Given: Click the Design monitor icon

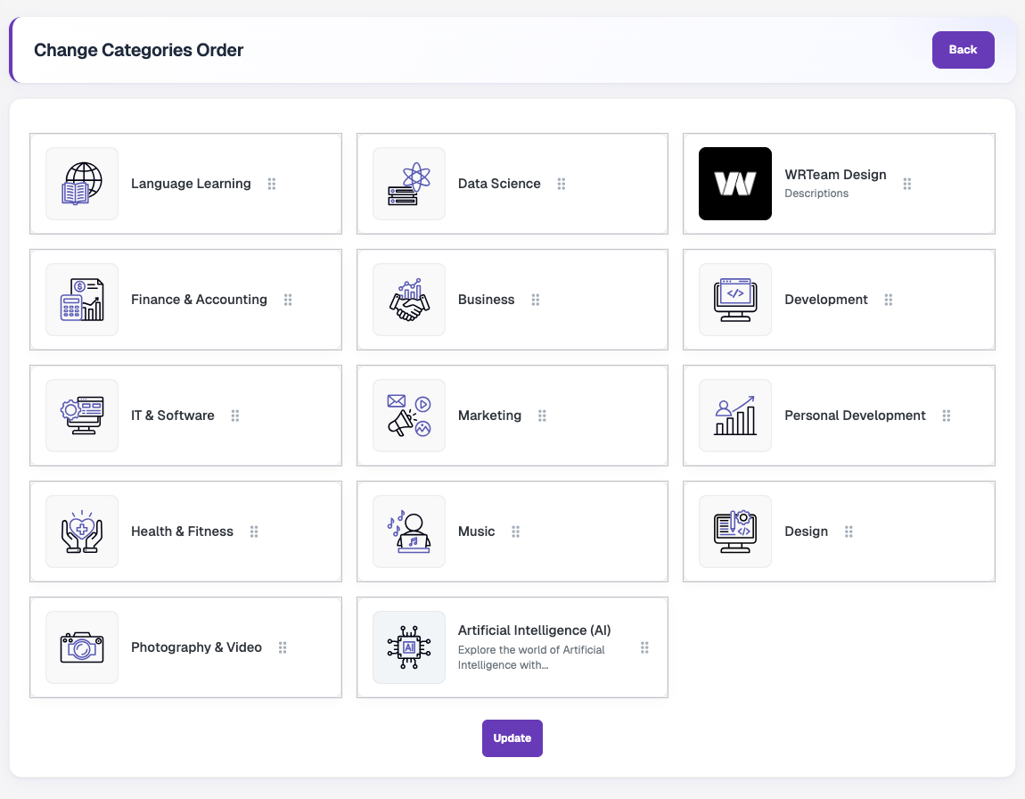Looking at the screenshot, I should point(735,531).
